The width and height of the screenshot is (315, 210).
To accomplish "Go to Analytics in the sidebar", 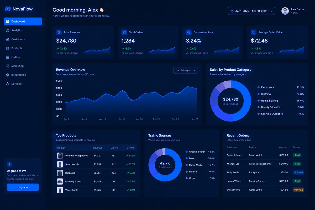I will point(23,30).
